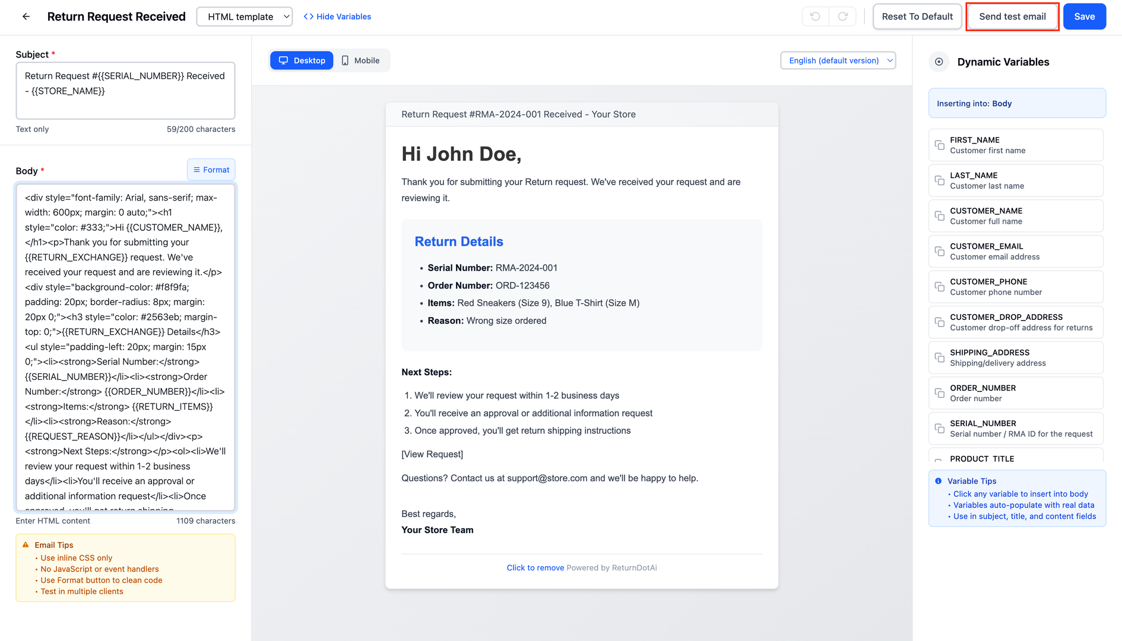Click the undo icon in the toolbar
1122x641 pixels.
[x=814, y=16]
